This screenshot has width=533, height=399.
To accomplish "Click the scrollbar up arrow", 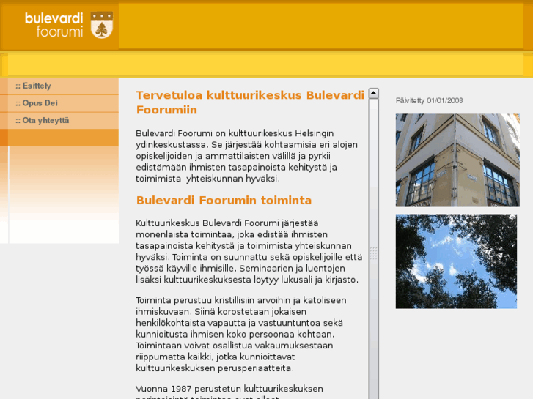I will [374, 93].
